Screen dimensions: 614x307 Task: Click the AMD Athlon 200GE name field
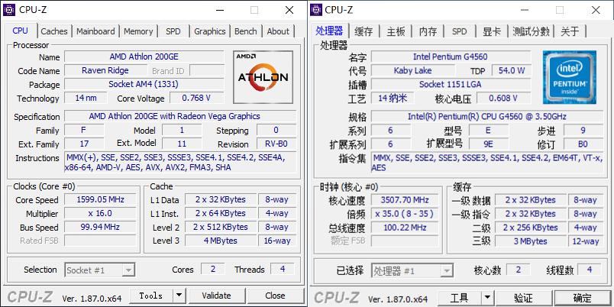pyautogui.click(x=144, y=57)
